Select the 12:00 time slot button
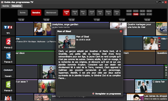 (x=129, y=14)
